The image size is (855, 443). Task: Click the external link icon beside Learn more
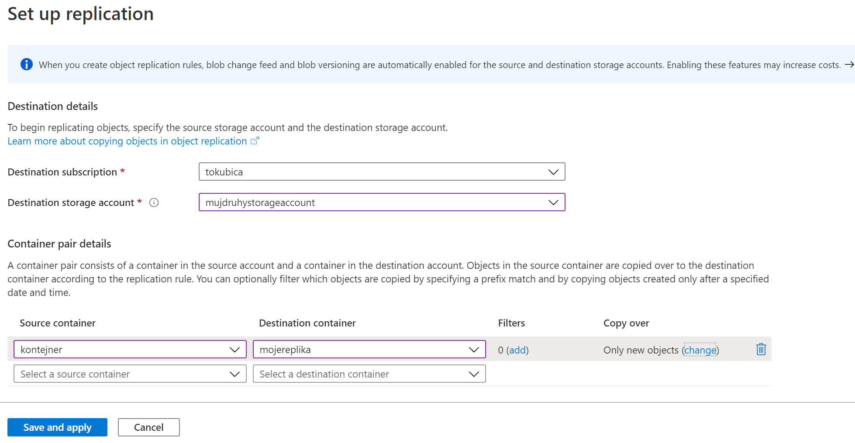click(x=255, y=141)
